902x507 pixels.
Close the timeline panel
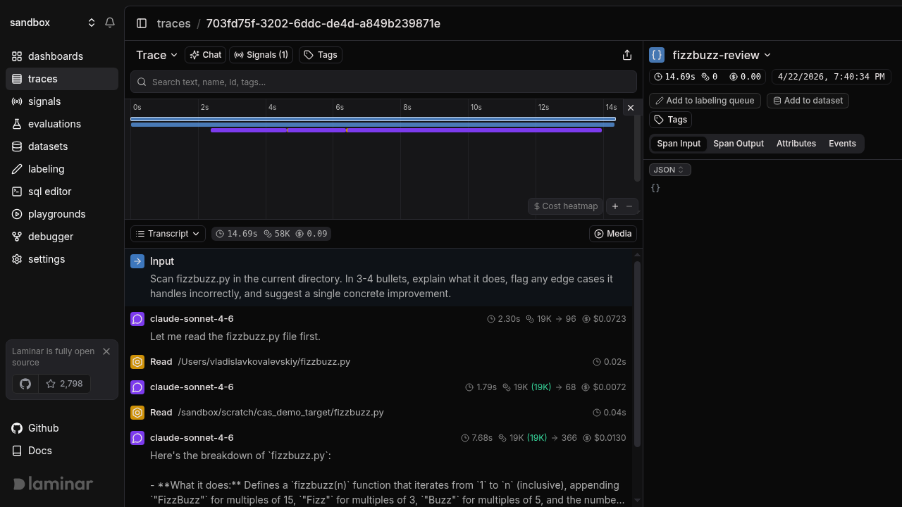pyautogui.click(x=631, y=108)
